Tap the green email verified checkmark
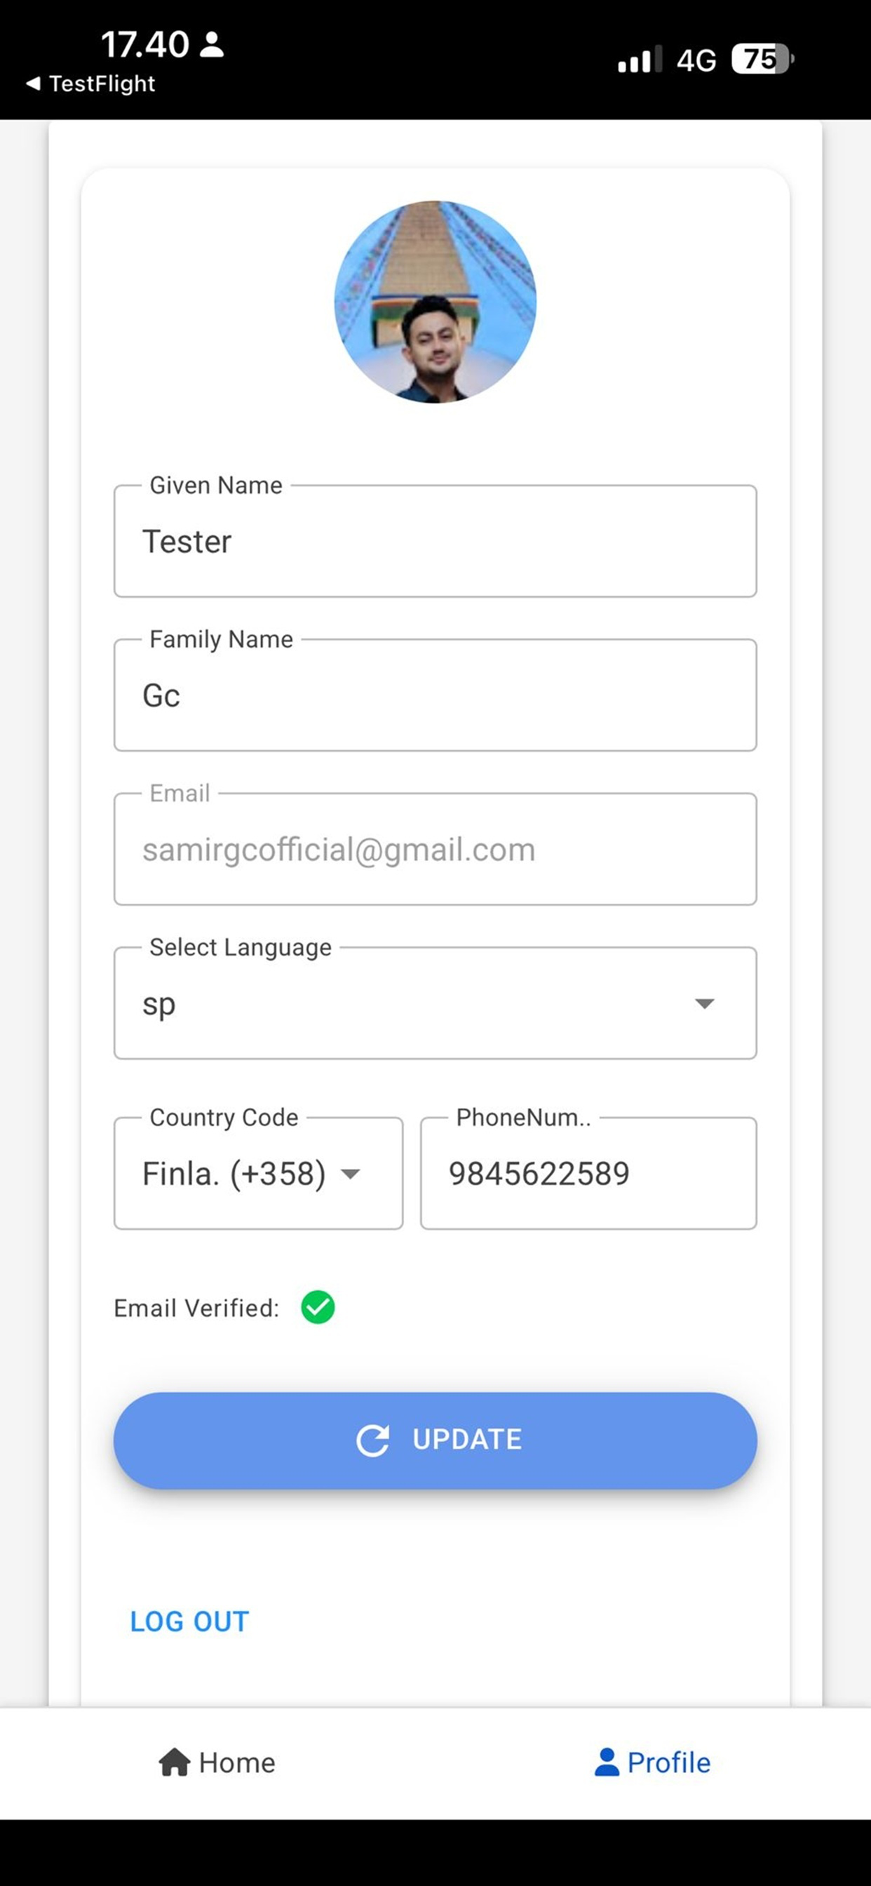The height and width of the screenshot is (1886, 871). coord(318,1308)
